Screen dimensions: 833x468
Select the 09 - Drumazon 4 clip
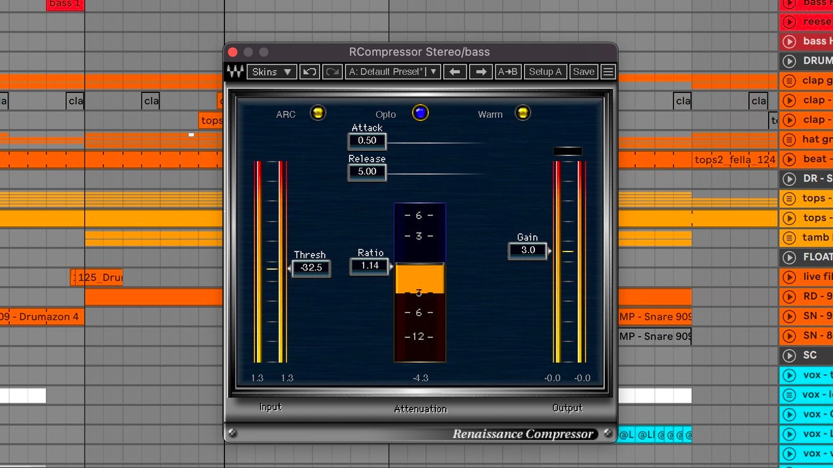pyautogui.click(x=42, y=317)
